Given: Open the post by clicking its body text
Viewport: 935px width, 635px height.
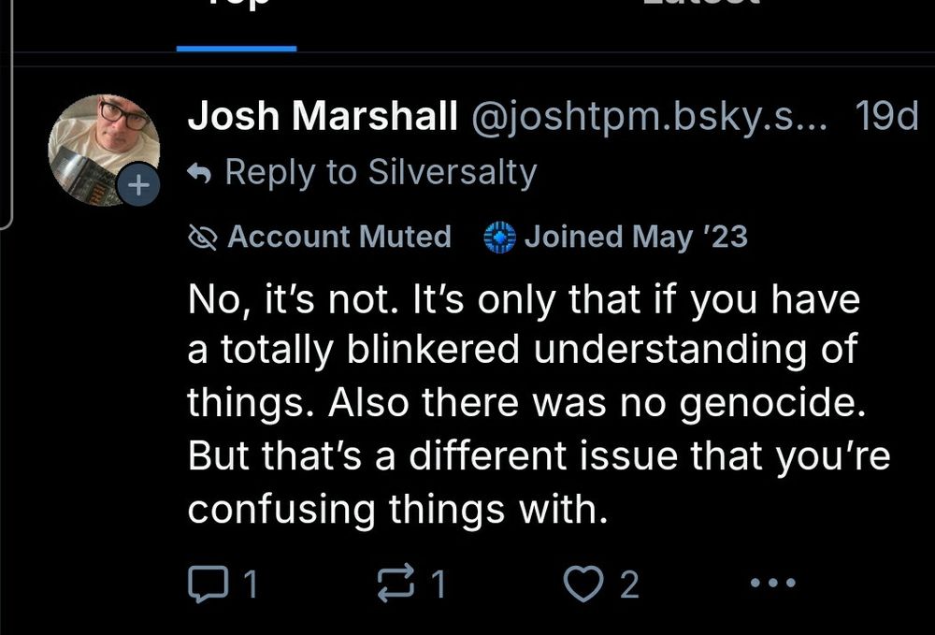Looking at the screenshot, I should pyautogui.click(x=524, y=404).
